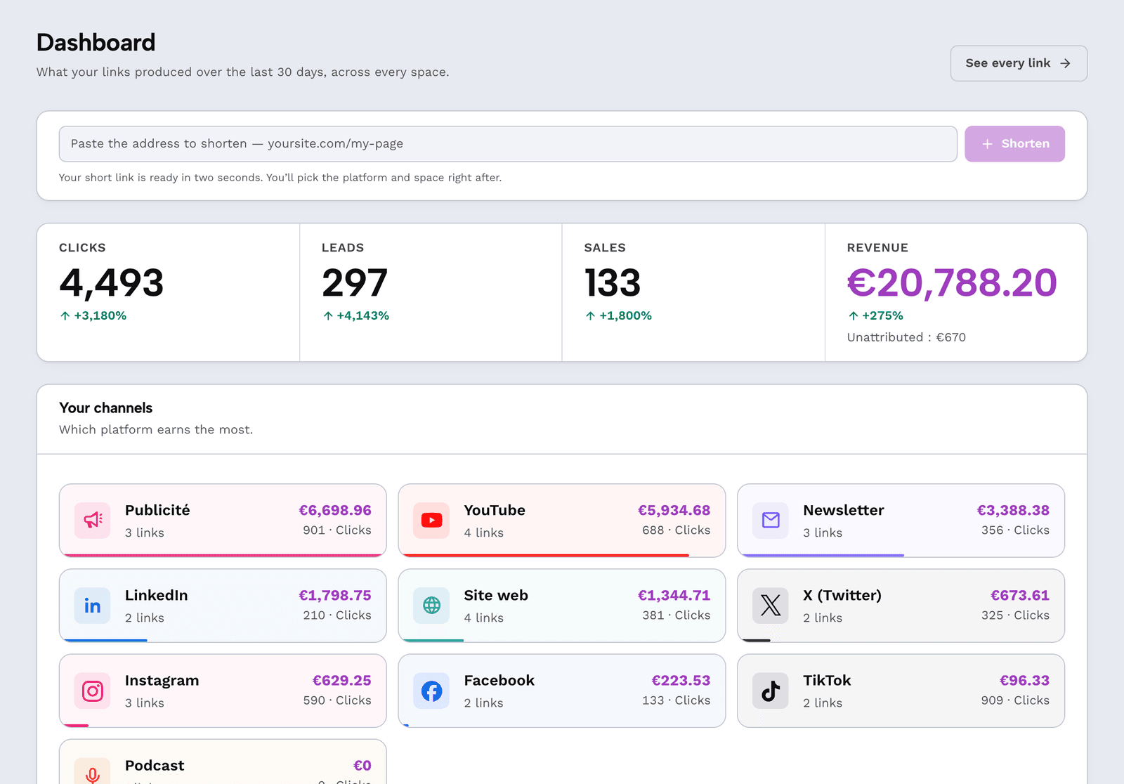Select the YouTube channel name
The image size is (1124, 784).
point(495,510)
